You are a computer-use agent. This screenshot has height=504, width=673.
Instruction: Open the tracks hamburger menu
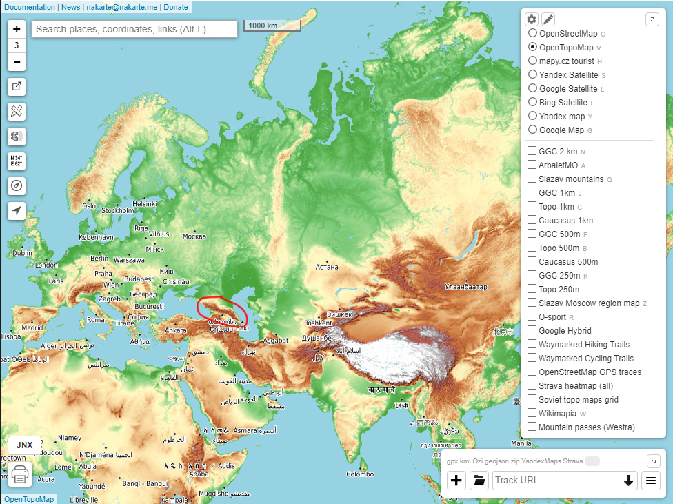click(x=650, y=481)
